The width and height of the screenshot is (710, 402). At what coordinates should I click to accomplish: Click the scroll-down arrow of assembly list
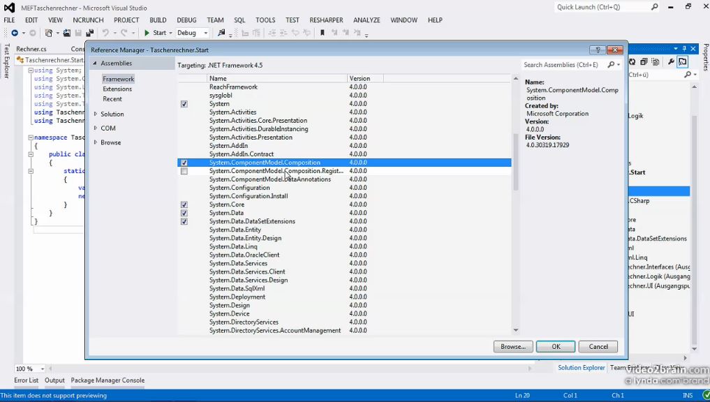pos(516,331)
